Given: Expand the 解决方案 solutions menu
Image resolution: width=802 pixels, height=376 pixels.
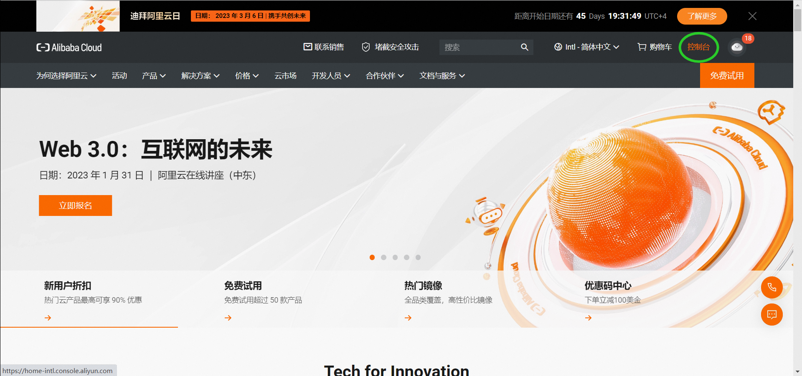Looking at the screenshot, I should (200, 75).
